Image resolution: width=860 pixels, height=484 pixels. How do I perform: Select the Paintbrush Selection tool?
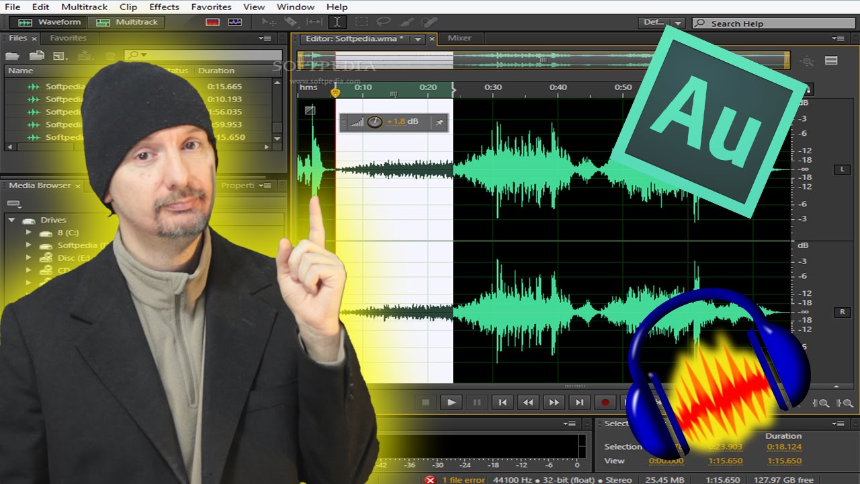click(x=407, y=22)
